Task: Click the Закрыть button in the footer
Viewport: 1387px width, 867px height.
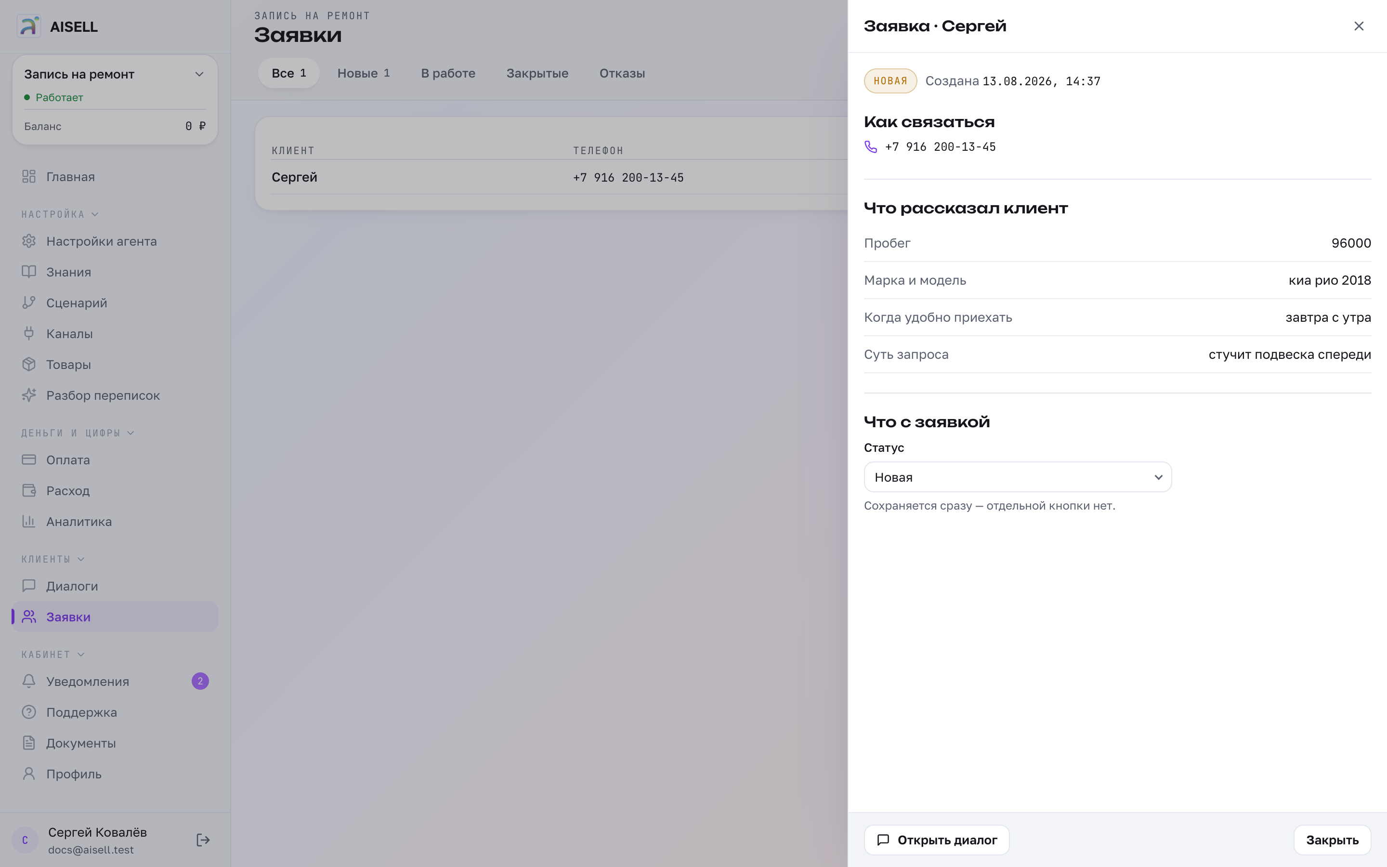Action: click(x=1332, y=840)
